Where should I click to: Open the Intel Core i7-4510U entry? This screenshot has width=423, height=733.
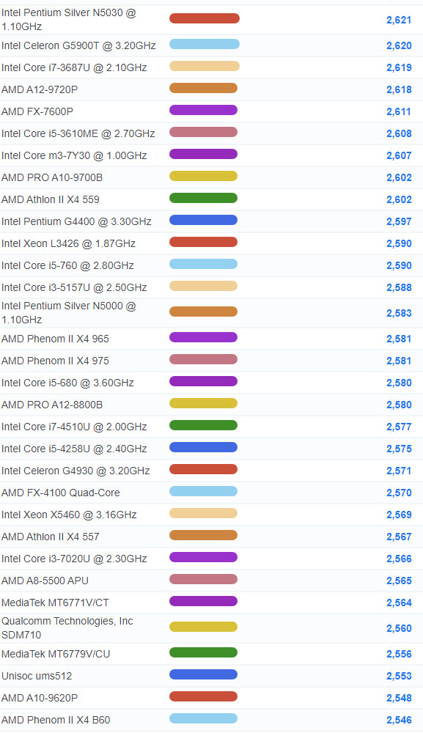point(74,427)
